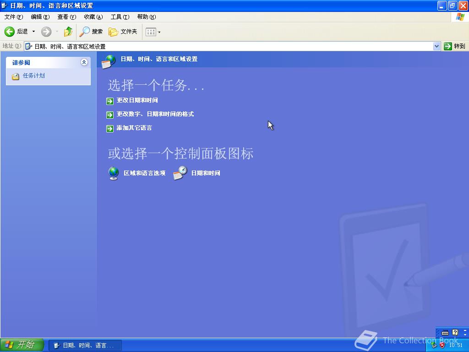Select 更改数字、日期和时间的格式 task

point(155,114)
